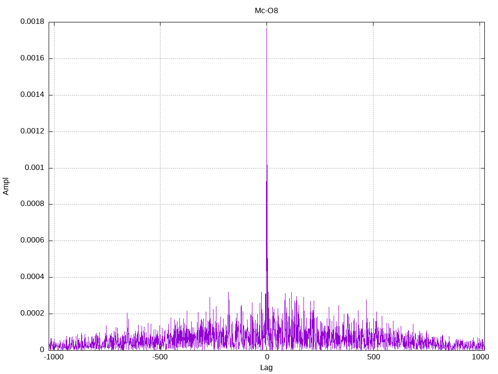Click the 0.0012 y-axis tick label
The image size is (498, 374).
32,131
